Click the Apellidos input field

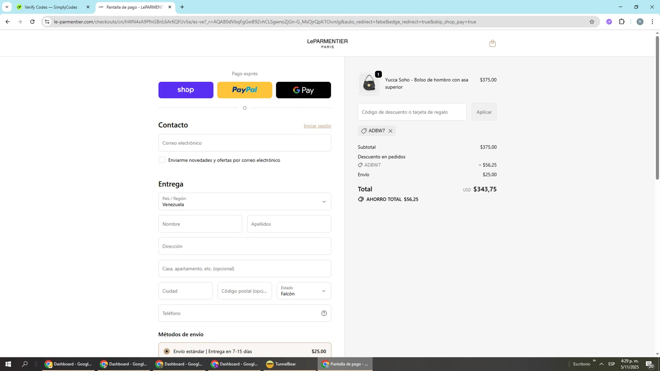[289, 224]
